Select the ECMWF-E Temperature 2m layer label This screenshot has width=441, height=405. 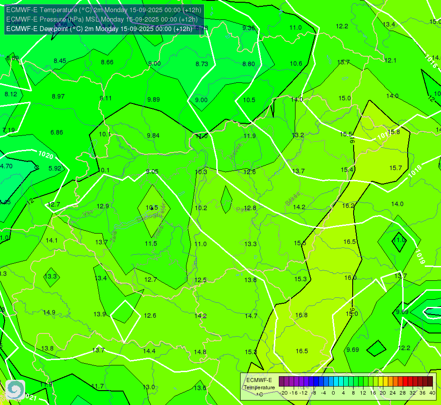point(104,10)
